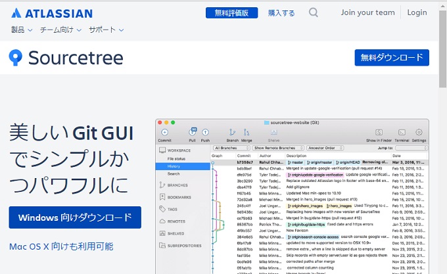The height and width of the screenshot is (274, 447).
Task: Expand the チーム向け menu
Action: click(x=60, y=30)
